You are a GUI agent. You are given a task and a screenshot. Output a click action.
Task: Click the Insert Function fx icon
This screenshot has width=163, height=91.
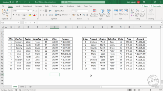[x=34, y=23]
